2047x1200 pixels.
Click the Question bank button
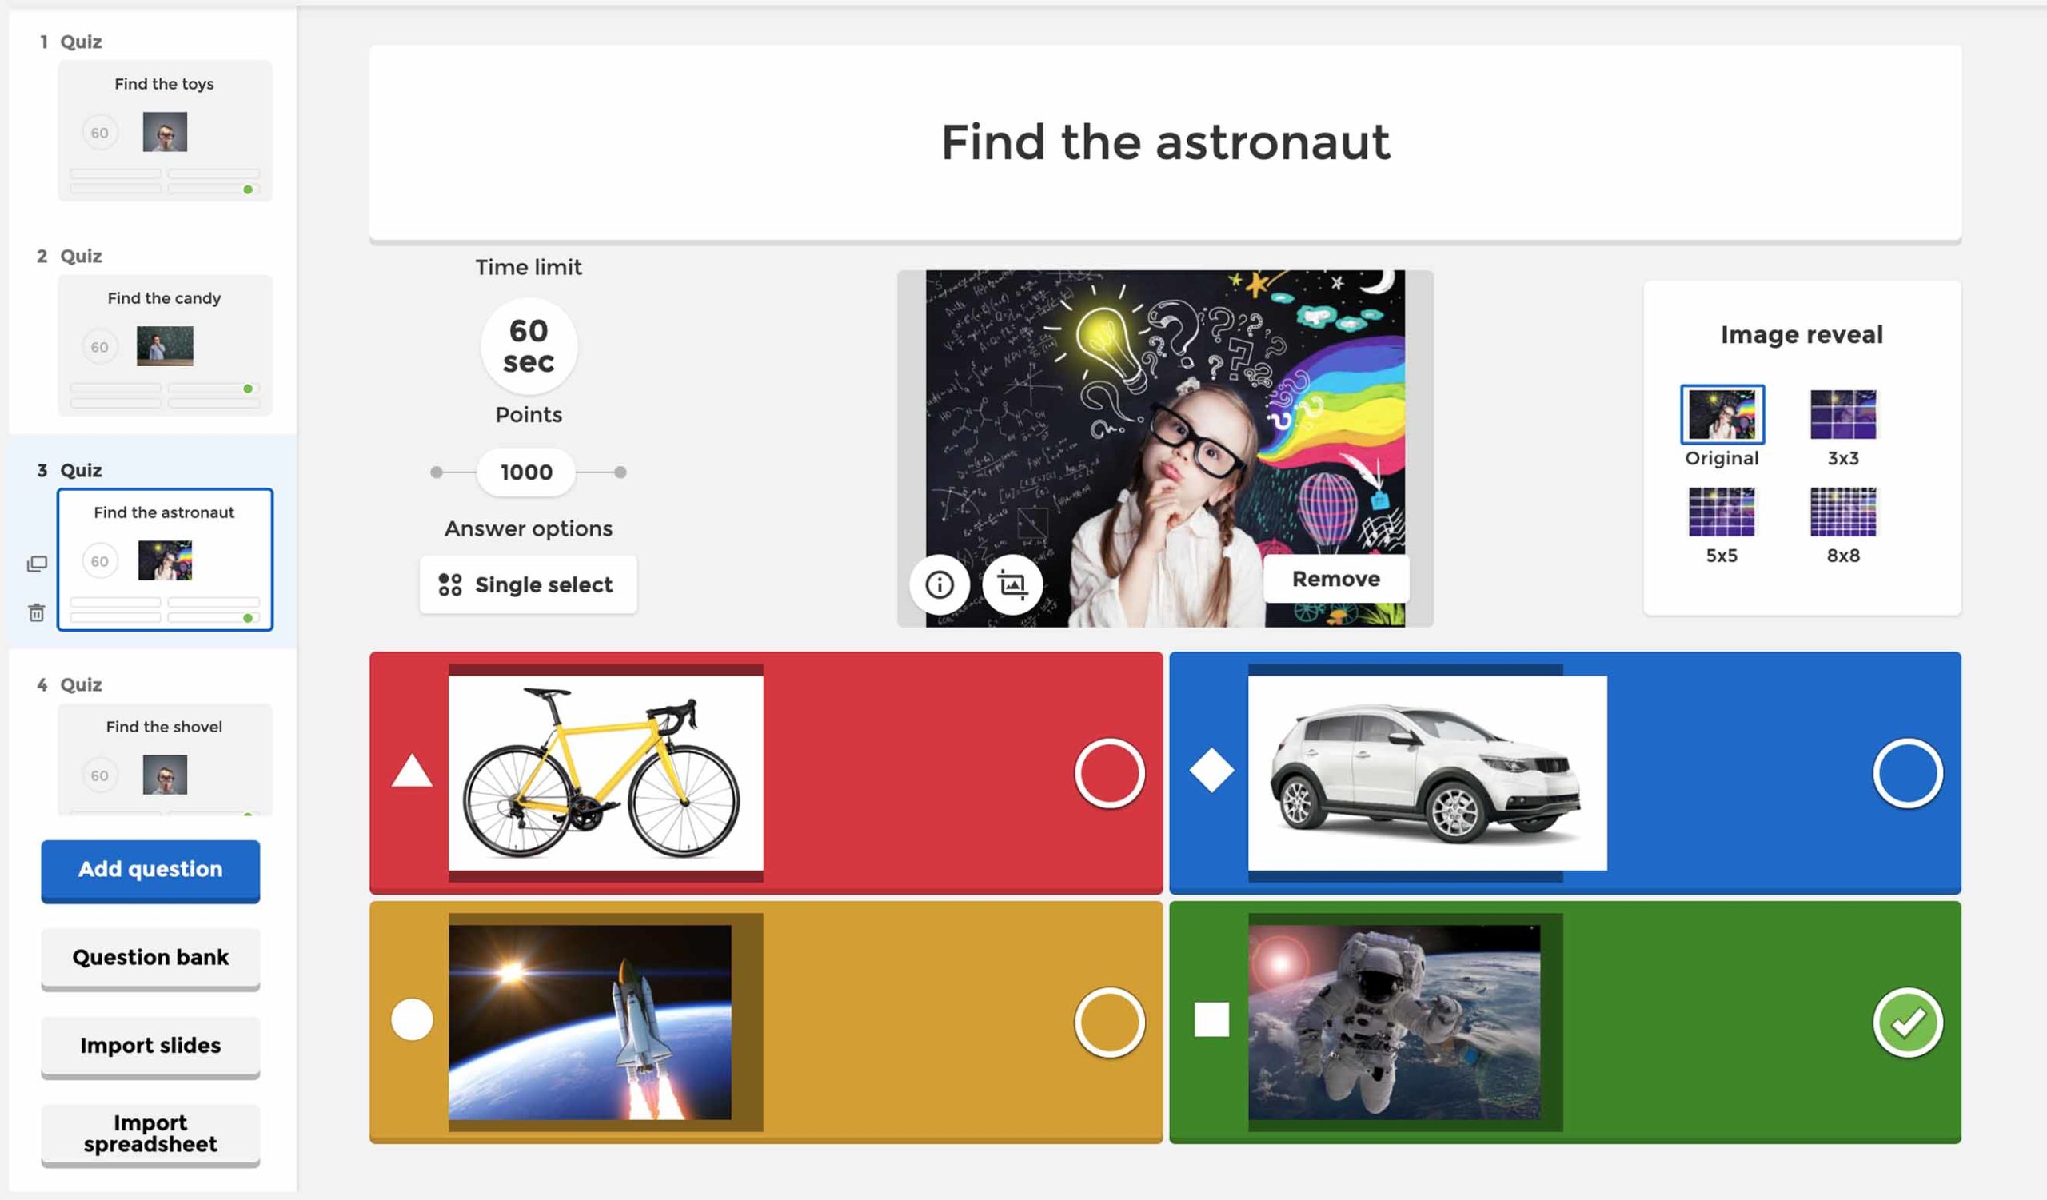pos(149,955)
